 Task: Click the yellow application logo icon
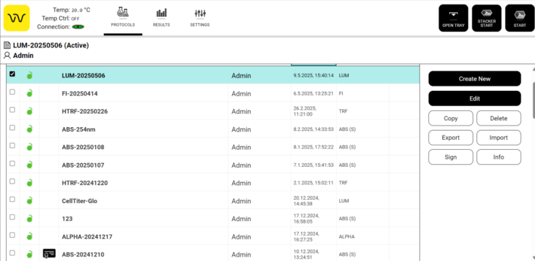click(16, 18)
